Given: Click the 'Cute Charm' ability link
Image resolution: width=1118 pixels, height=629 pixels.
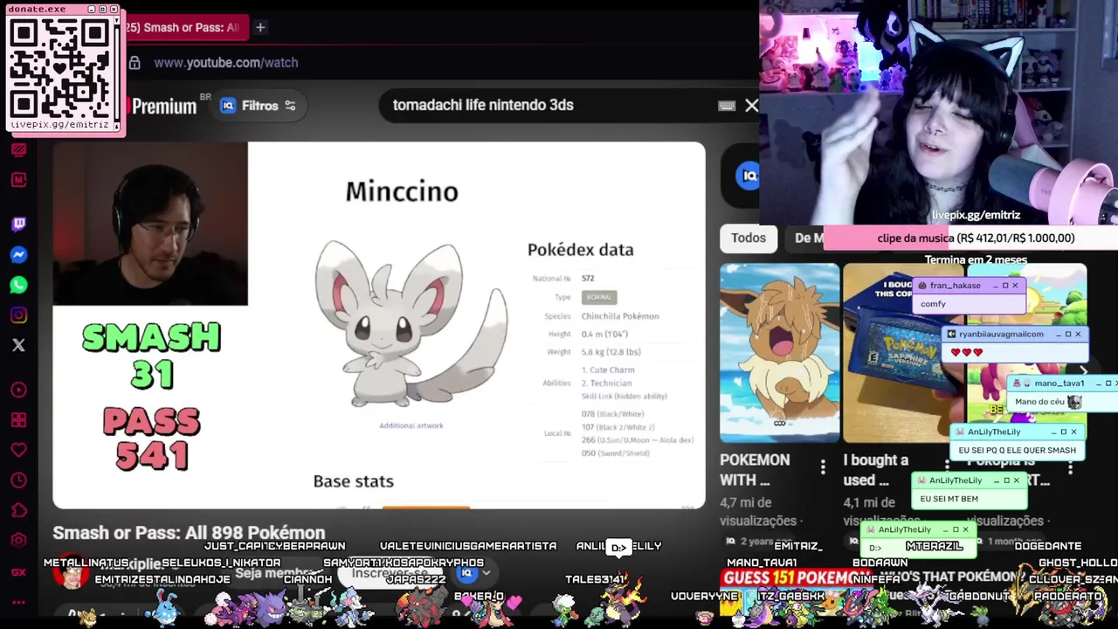Looking at the screenshot, I should (611, 370).
